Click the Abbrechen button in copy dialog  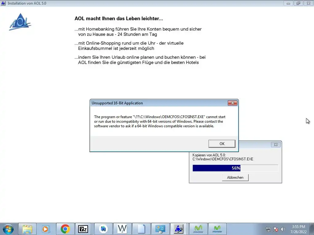point(235,177)
